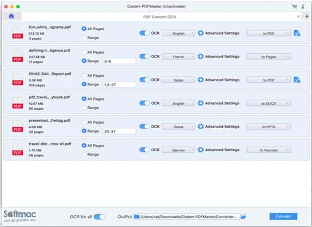Disable the OCR for all switch

(x=99, y=216)
